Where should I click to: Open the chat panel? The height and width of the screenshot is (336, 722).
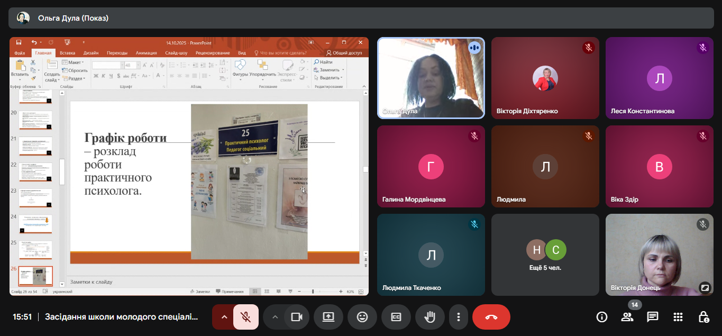(653, 317)
